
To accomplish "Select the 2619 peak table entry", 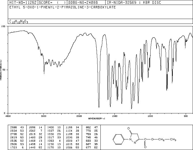I will click(17, 137).
